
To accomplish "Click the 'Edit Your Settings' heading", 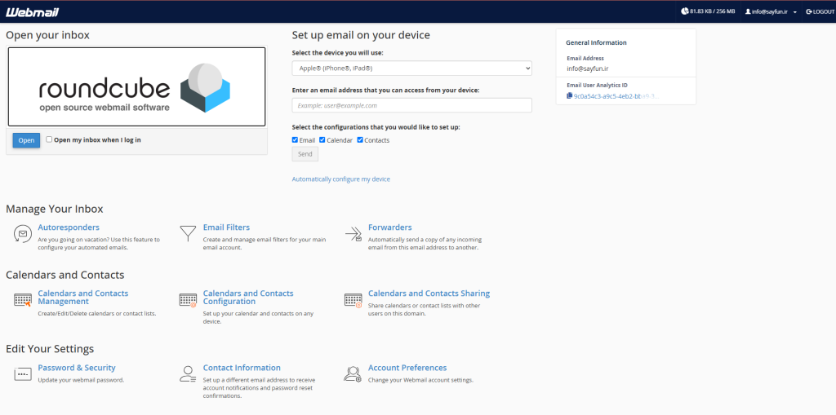I will [50, 349].
